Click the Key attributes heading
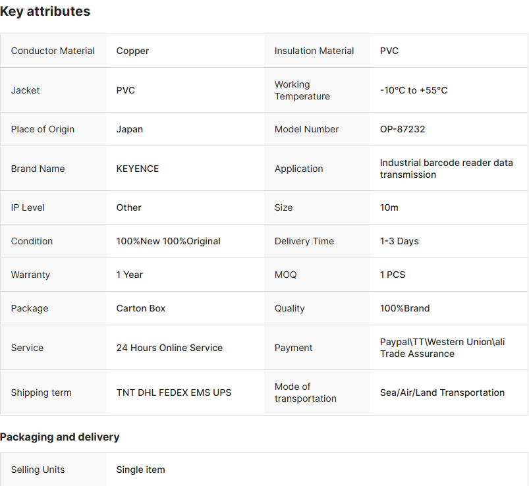This screenshot has width=529, height=486. [45, 11]
